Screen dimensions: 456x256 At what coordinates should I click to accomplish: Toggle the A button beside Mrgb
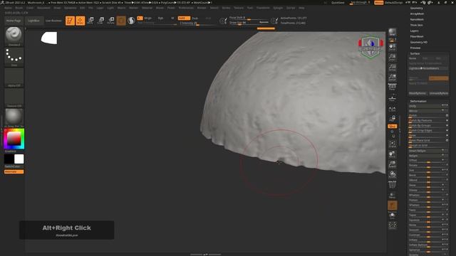tap(140, 18)
